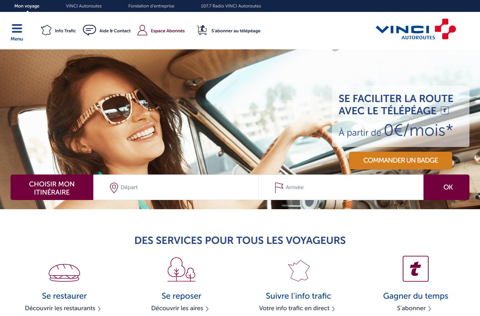Click the Aide & Contact speech bubble icon
The image size is (480, 316).
90,30
